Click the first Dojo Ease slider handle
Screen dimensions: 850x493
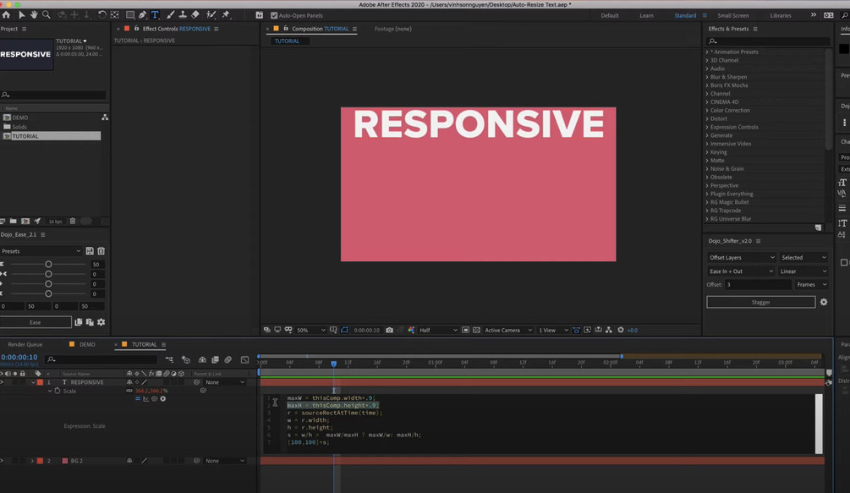pyautogui.click(x=48, y=265)
